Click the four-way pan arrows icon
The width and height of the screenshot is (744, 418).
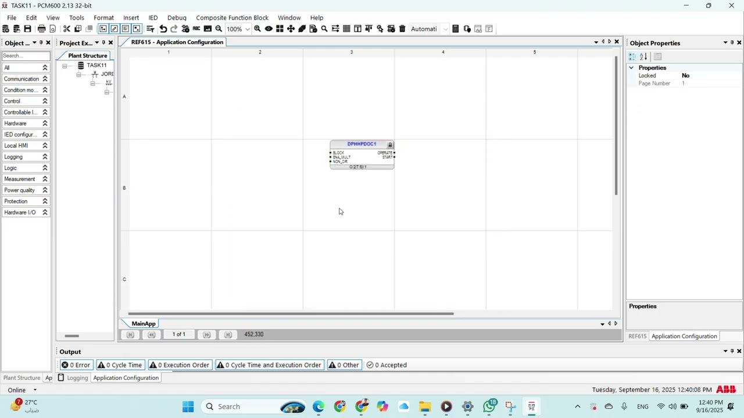(291, 29)
